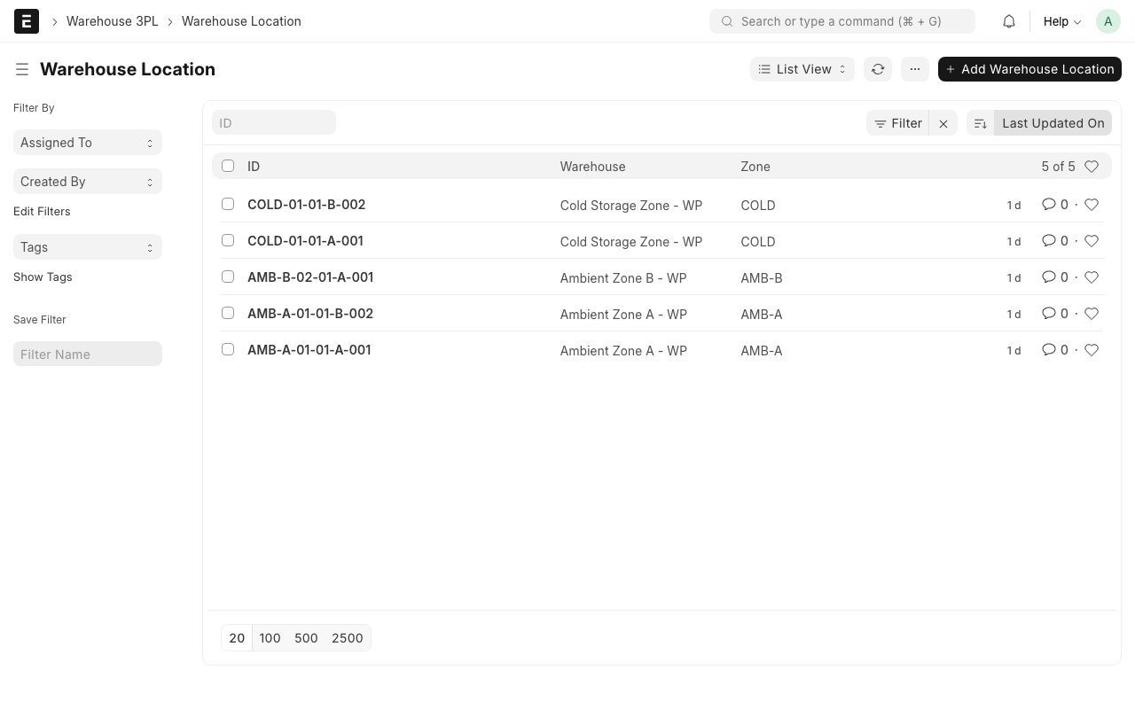Click comment icon on AMB-B-02-01-A-001 row

click(x=1049, y=277)
